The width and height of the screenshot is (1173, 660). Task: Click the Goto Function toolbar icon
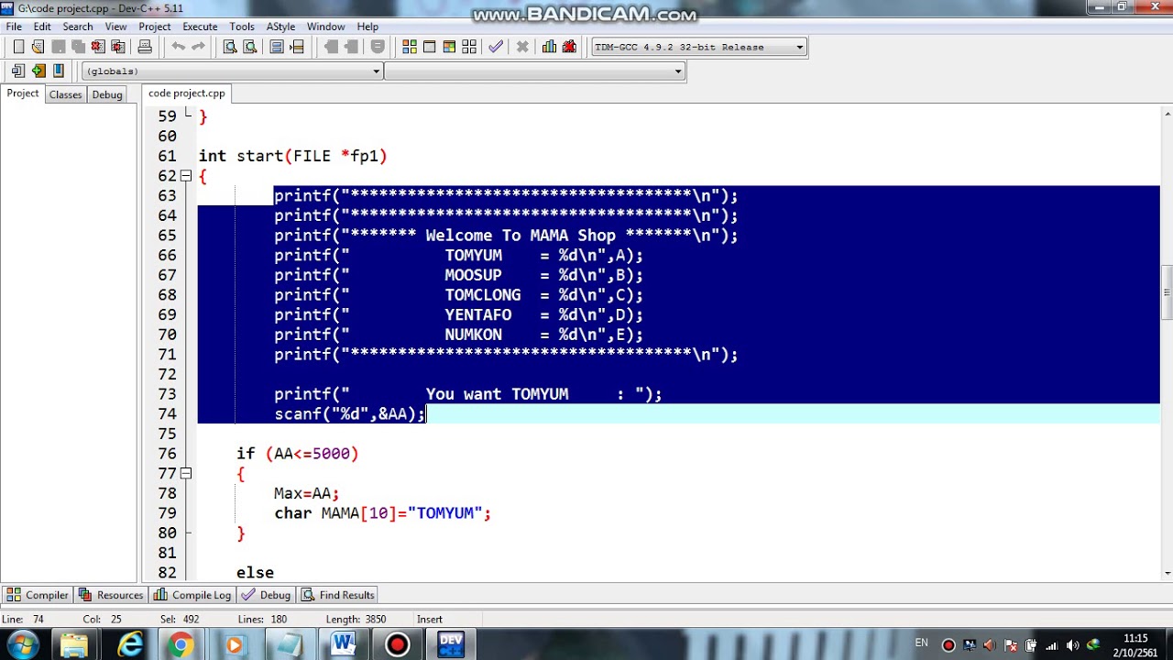coord(277,47)
